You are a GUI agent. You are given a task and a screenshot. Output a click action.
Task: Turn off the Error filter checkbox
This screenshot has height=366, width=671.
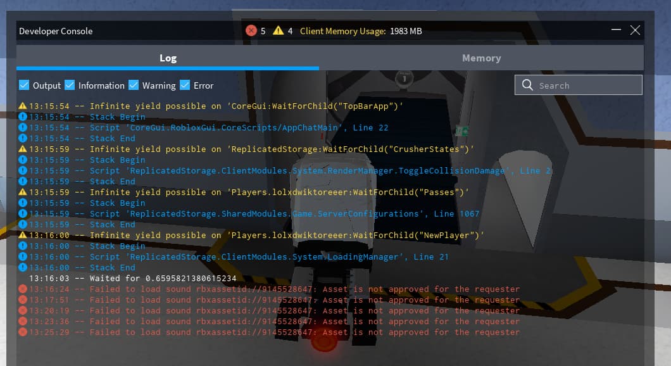(x=185, y=85)
